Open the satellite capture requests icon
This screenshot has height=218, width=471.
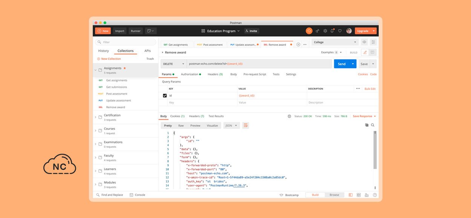click(317, 31)
